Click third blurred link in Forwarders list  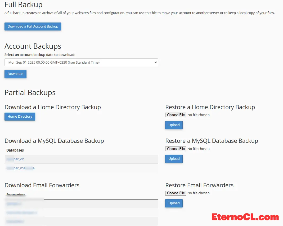16,221
